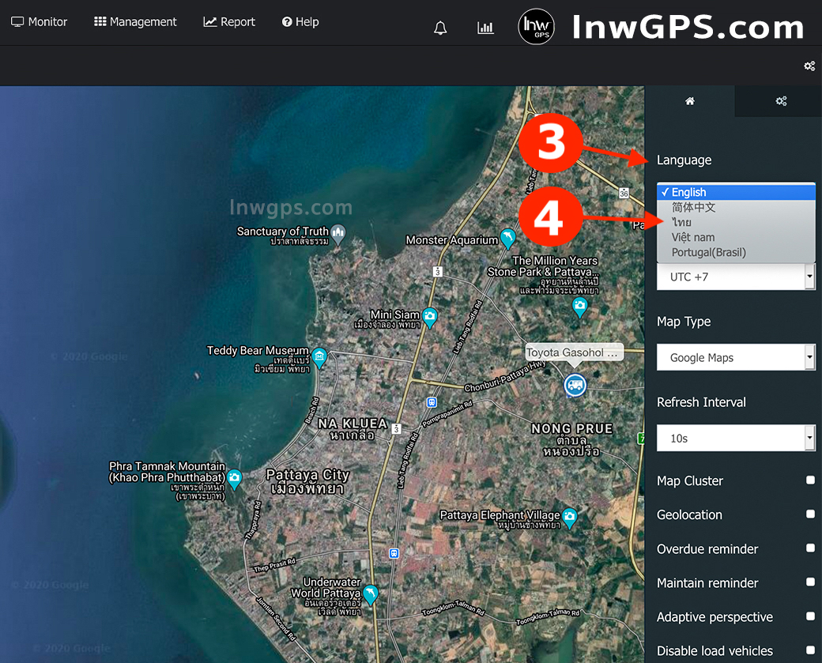Open the UTC +7 timezone dropdown

point(735,277)
